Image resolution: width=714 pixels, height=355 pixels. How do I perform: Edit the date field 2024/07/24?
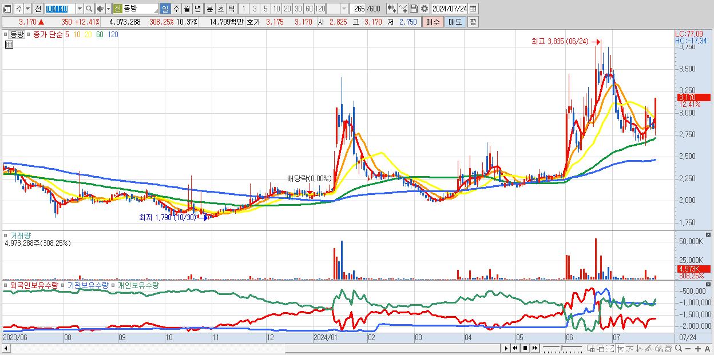(x=450, y=9)
